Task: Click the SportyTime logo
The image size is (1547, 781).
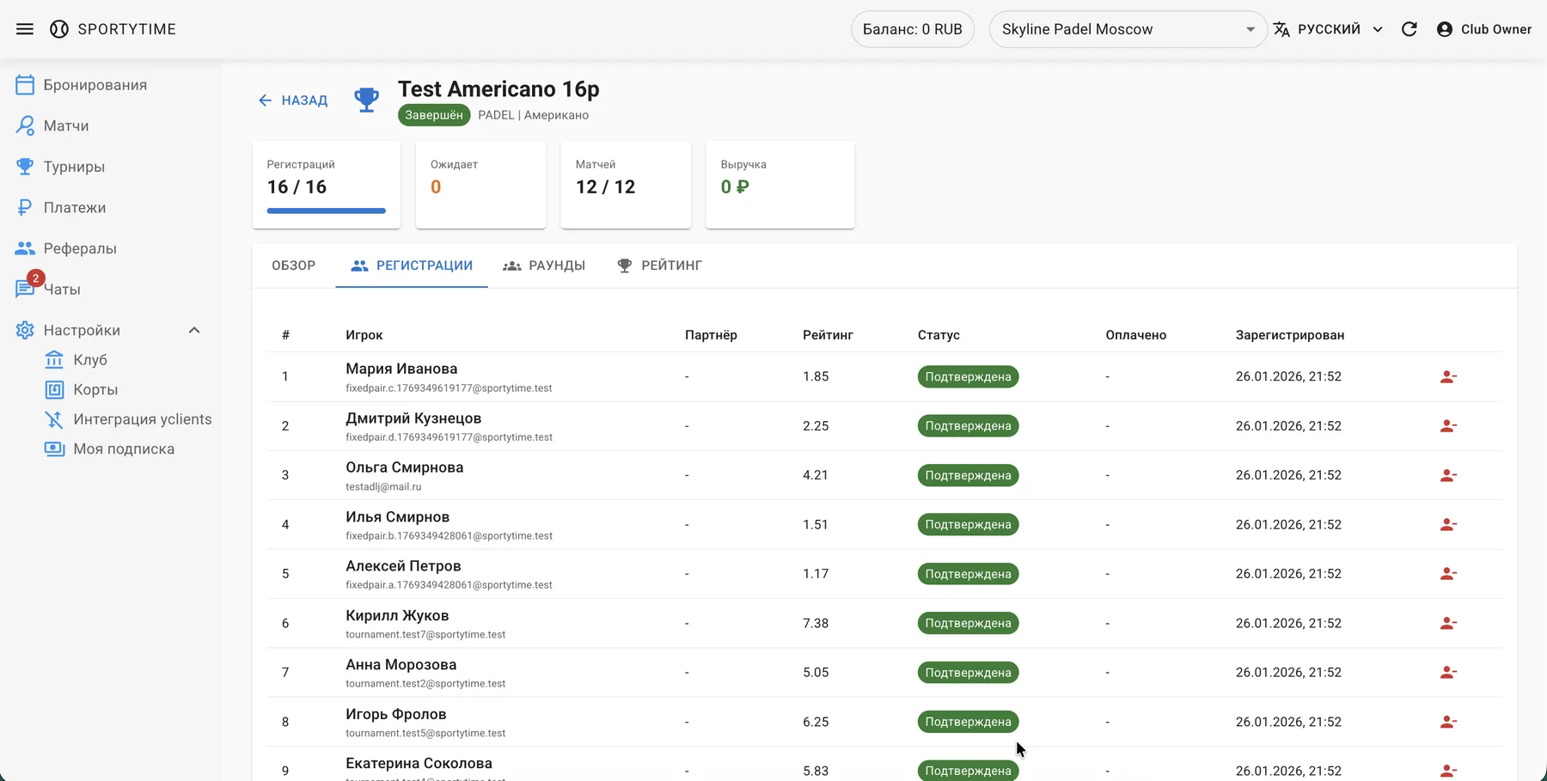Action: pyautogui.click(x=59, y=29)
